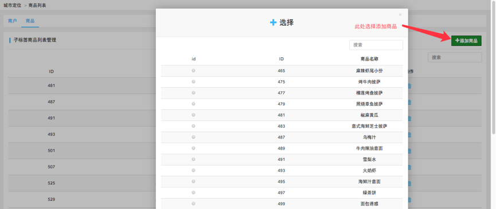Screen dimensions: 496x209
Task: Click ID 495 in the dialog
Action: [x=281, y=182]
